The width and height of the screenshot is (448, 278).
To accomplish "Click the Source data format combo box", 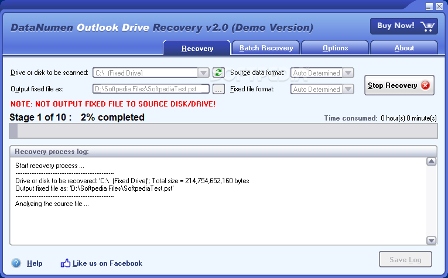I will click(322, 73).
